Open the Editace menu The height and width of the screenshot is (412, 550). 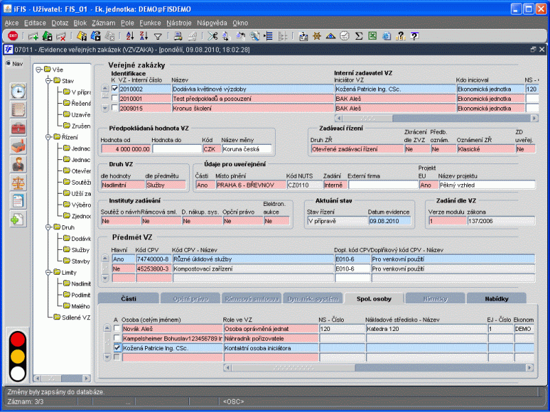point(35,23)
